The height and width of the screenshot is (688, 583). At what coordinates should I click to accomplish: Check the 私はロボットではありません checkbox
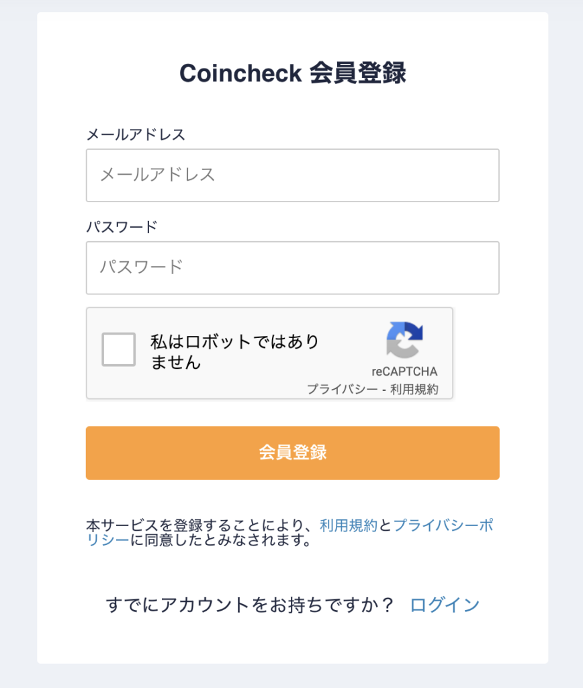pyautogui.click(x=119, y=349)
